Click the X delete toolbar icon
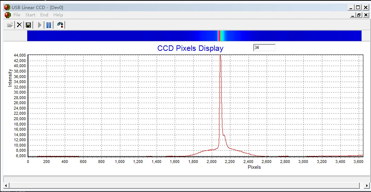This screenshot has width=371, height=192. click(x=19, y=25)
